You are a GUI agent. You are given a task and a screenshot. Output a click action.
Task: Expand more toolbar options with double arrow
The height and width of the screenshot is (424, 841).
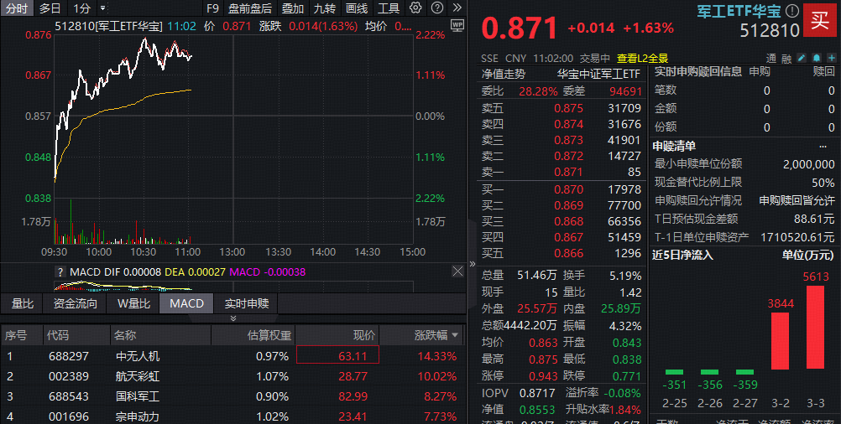click(x=457, y=8)
